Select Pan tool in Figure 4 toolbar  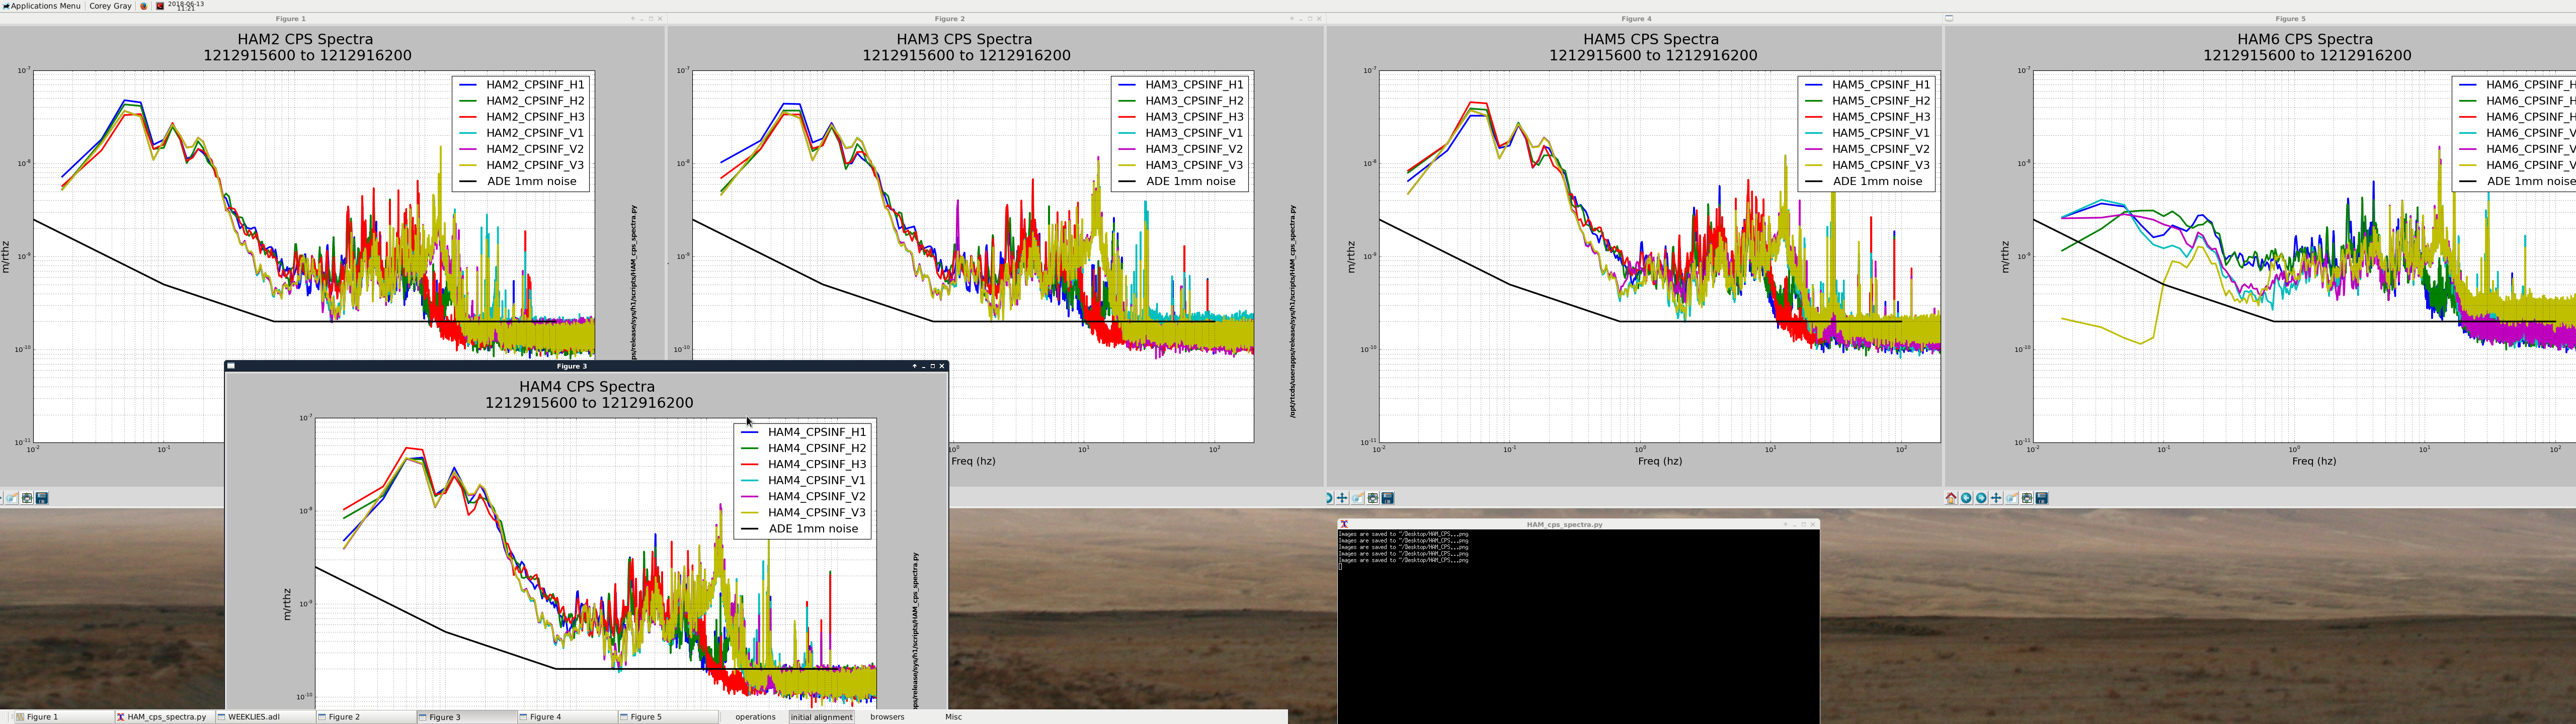click(1342, 498)
